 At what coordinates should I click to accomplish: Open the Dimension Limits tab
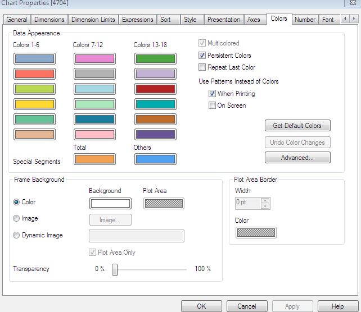click(93, 20)
